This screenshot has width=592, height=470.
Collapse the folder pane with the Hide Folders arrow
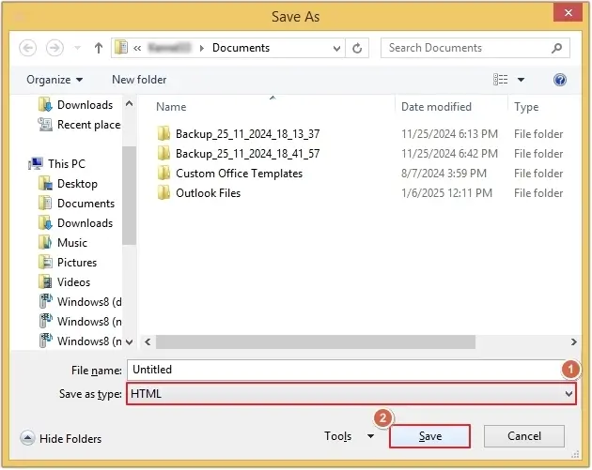click(27, 438)
